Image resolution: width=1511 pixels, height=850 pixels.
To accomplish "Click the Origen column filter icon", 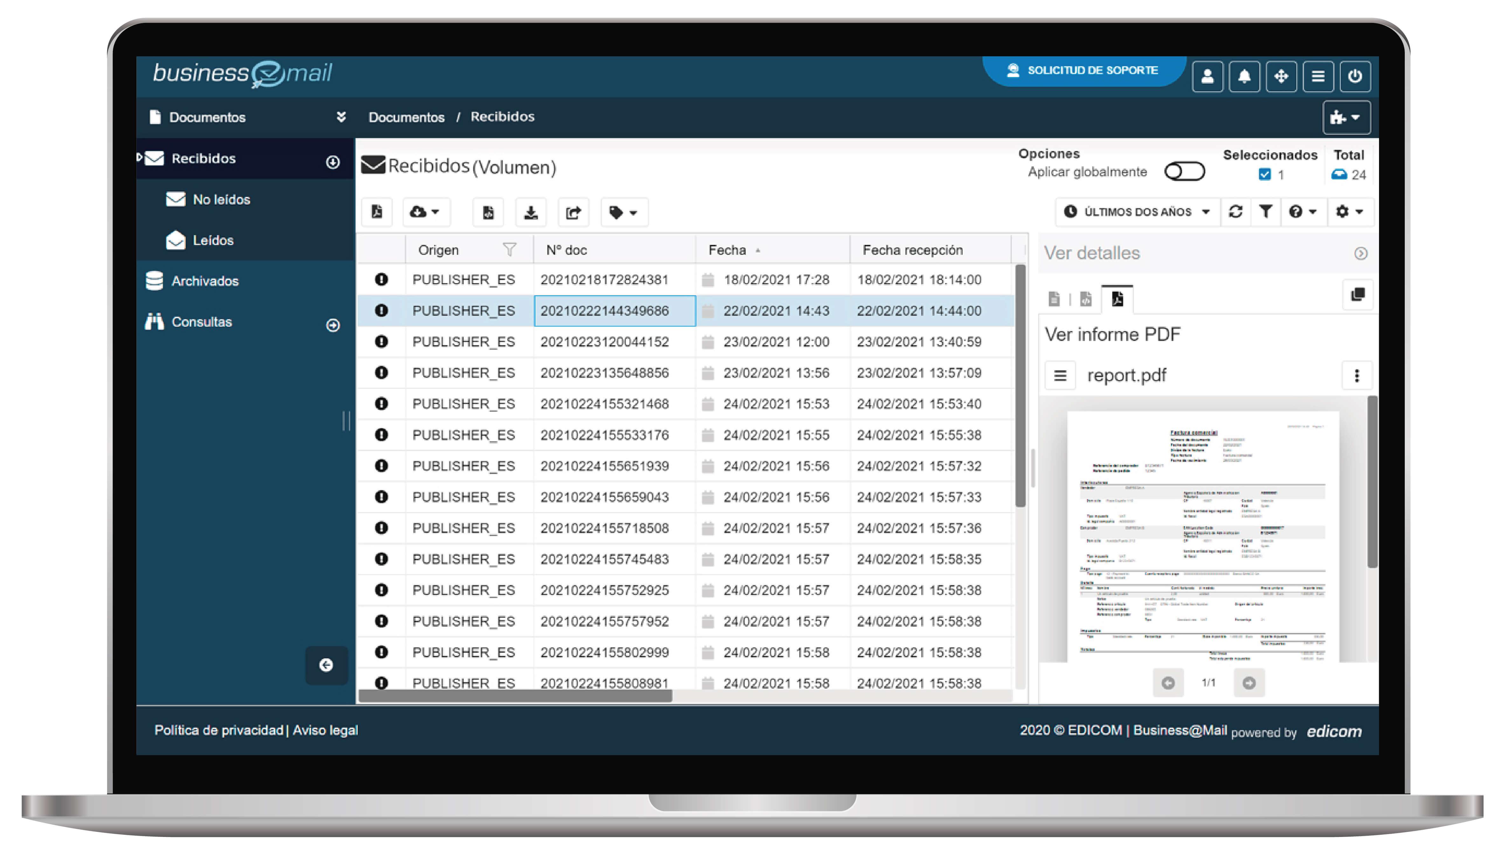I will click(509, 250).
